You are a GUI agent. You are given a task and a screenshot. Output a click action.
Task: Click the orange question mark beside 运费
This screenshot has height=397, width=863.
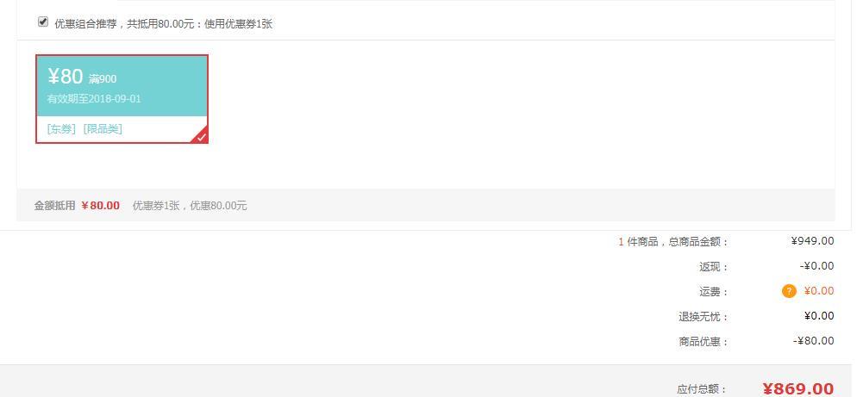pyautogui.click(x=789, y=291)
